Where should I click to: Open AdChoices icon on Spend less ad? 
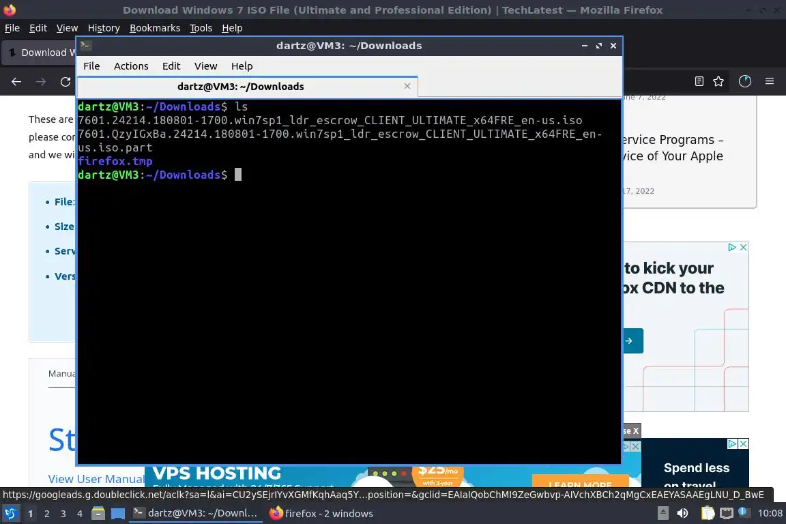click(x=732, y=443)
